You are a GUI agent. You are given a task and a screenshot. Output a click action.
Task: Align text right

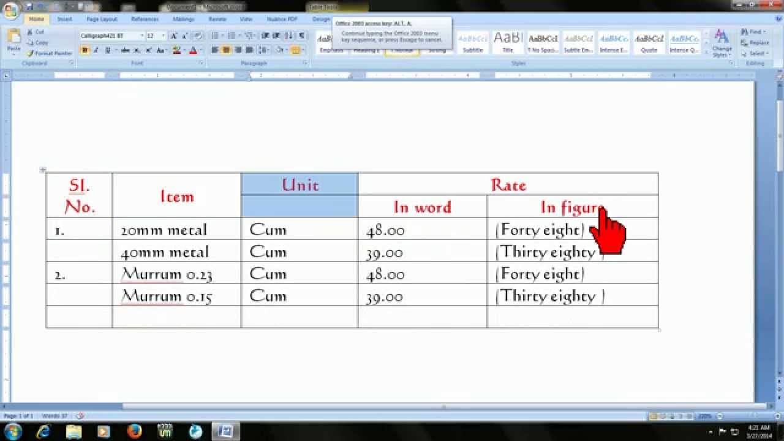238,50
